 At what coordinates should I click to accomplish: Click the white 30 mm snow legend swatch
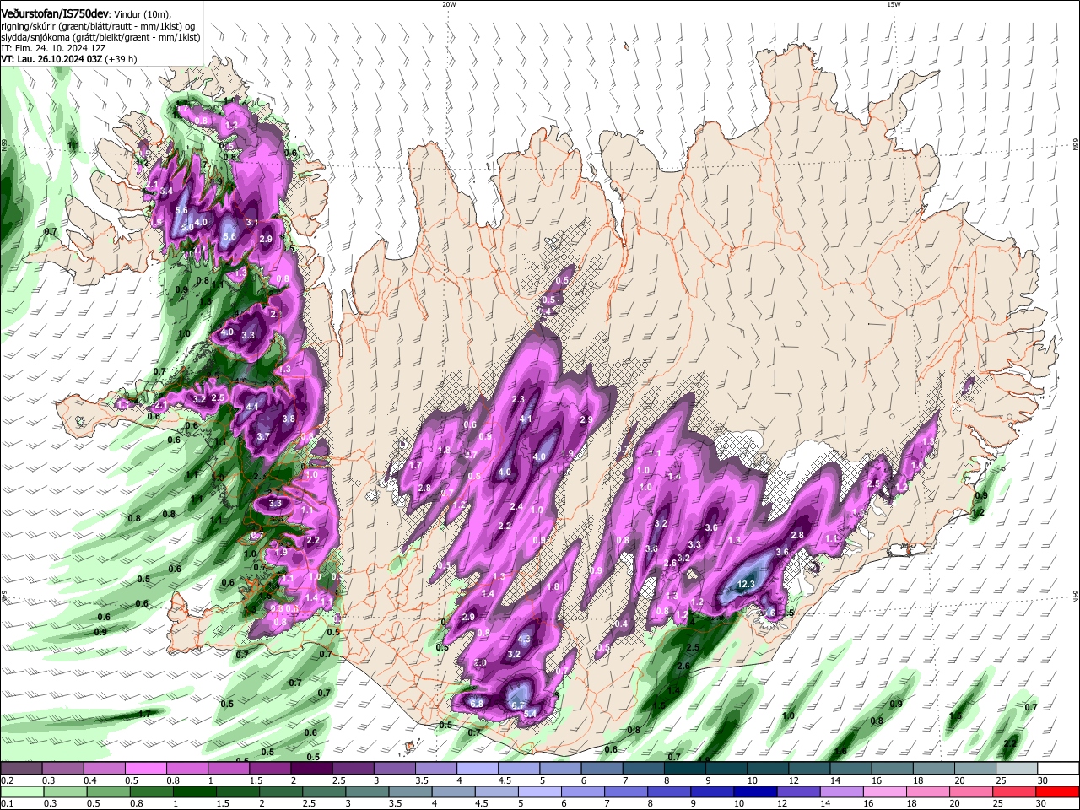click(1058, 769)
